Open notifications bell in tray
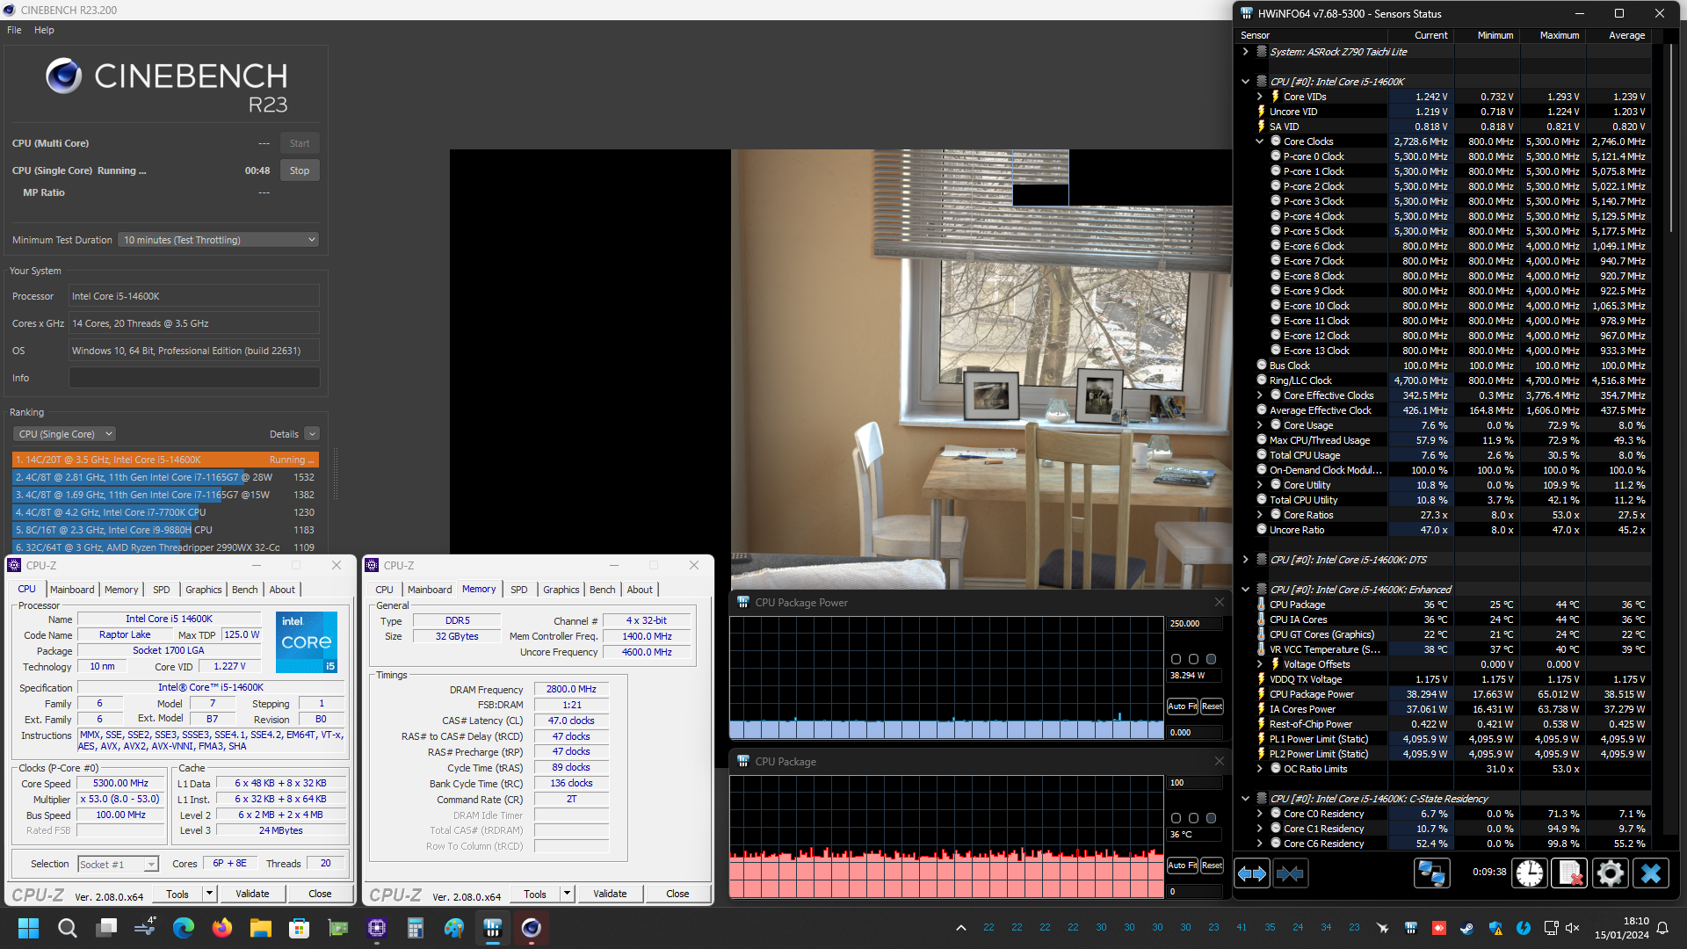 click(x=1662, y=928)
